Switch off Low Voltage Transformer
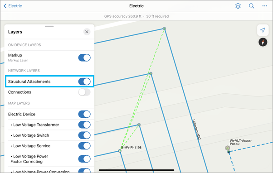Image resolution: width=273 pixels, height=173 pixels. pyautogui.click(x=84, y=125)
